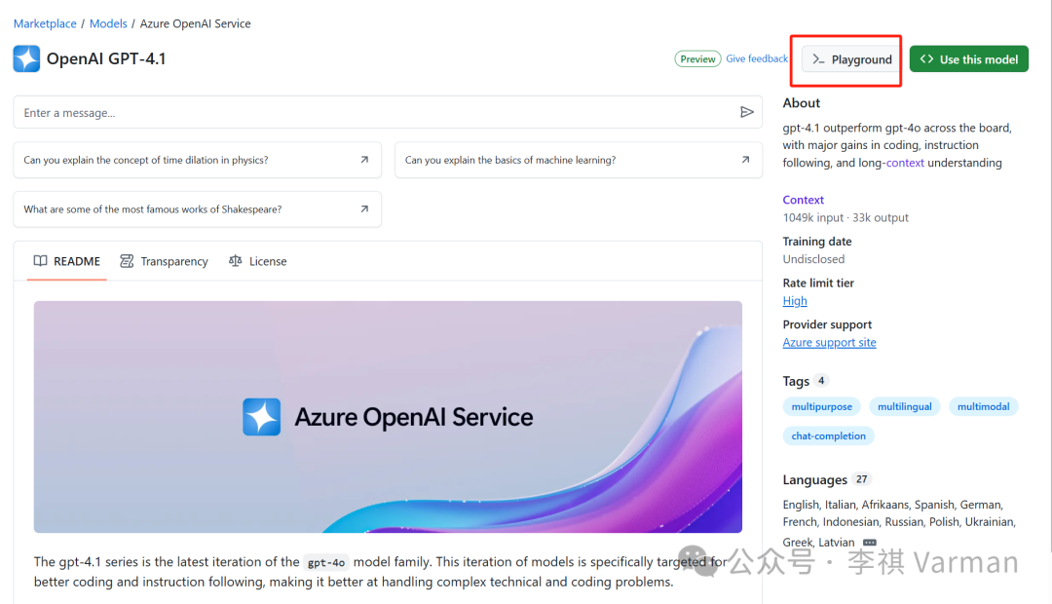Viewport: 1052px width, 604px height.
Task: Click the Context heading link
Action: coord(803,200)
